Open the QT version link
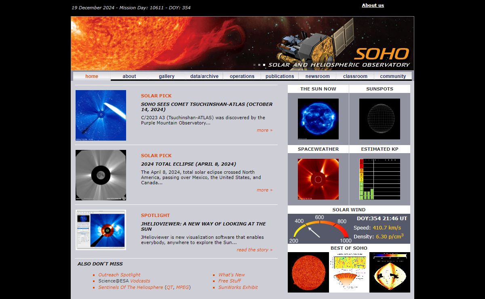Image resolution: width=485 pixels, height=299 pixels. pyautogui.click(x=170, y=287)
